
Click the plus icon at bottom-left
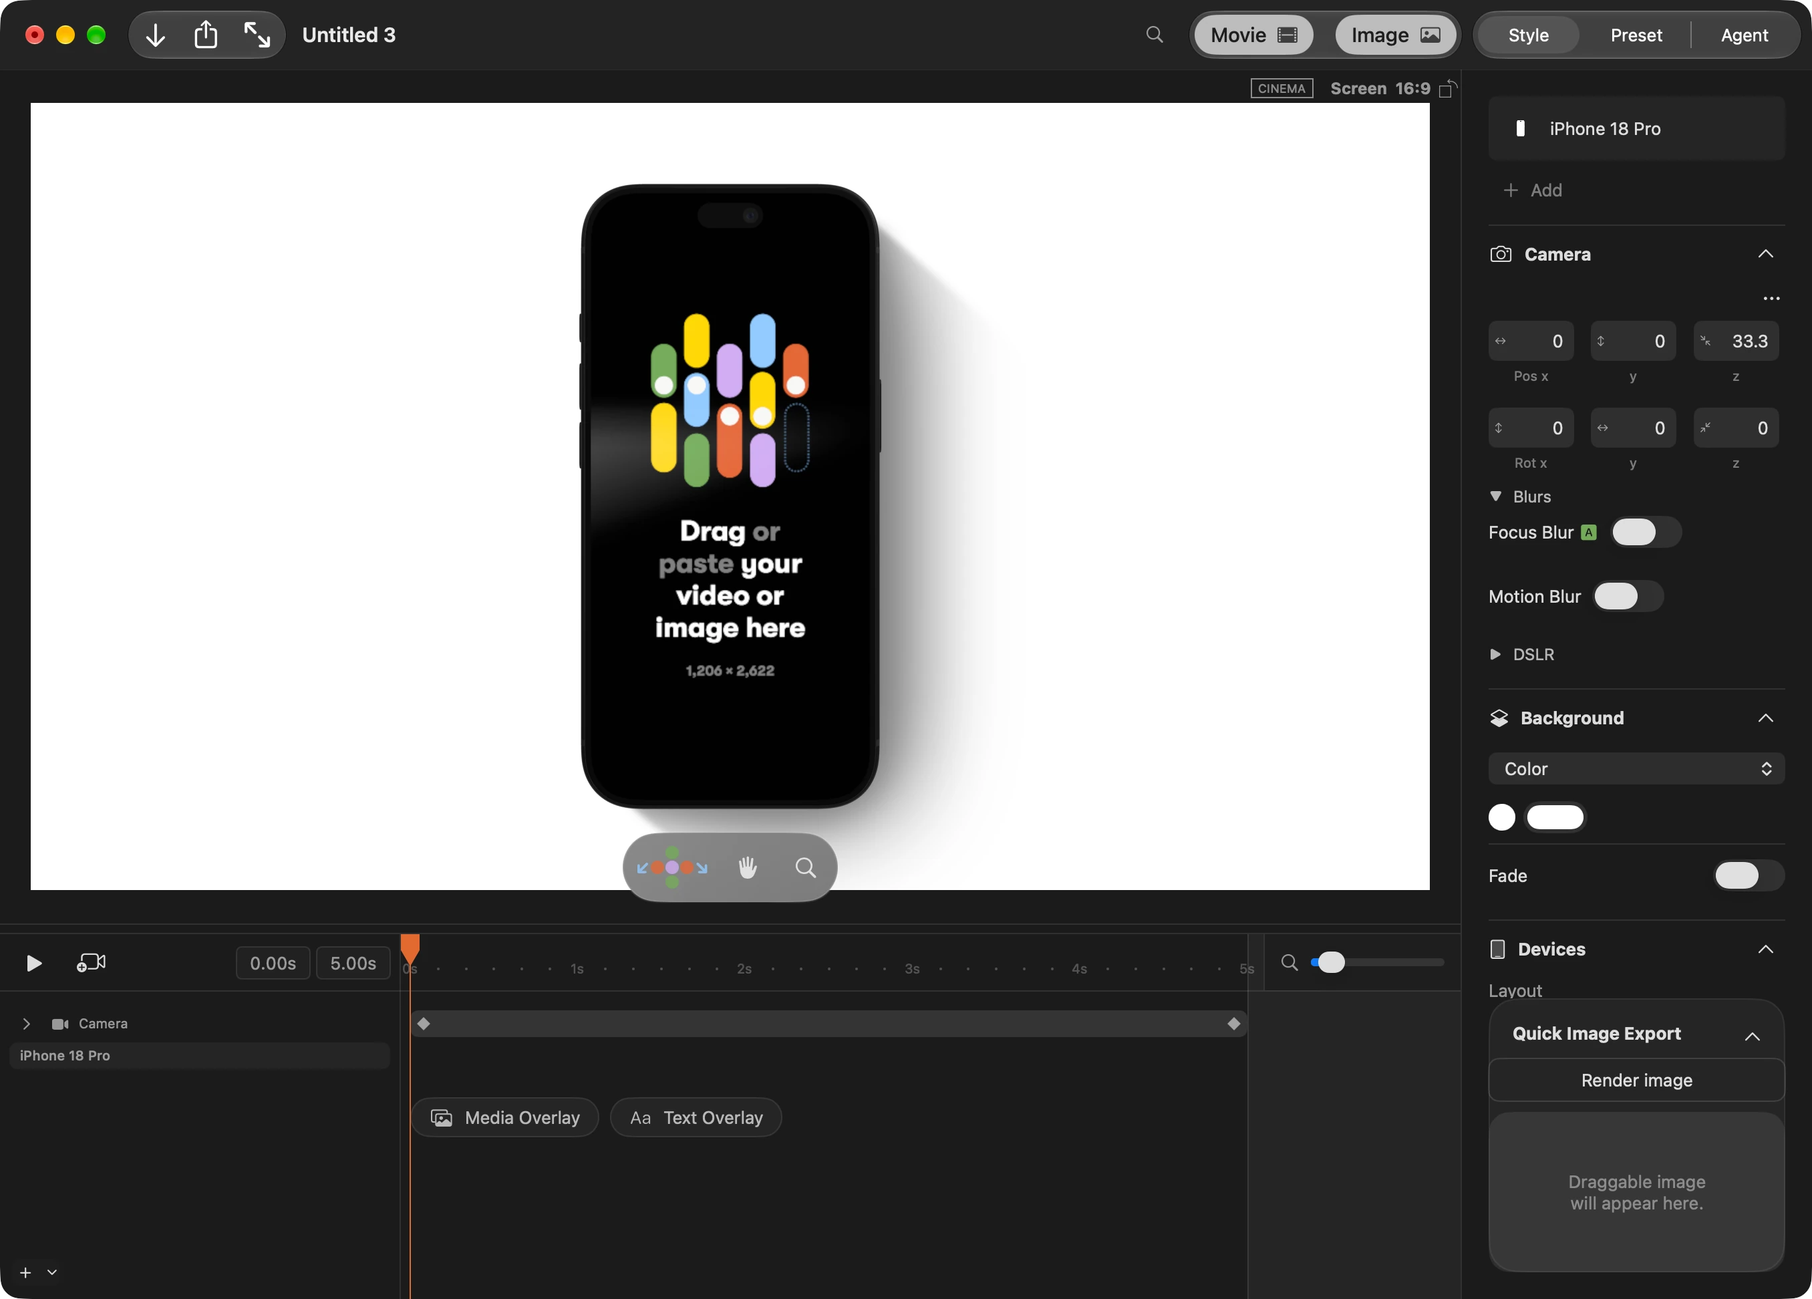coord(25,1272)
